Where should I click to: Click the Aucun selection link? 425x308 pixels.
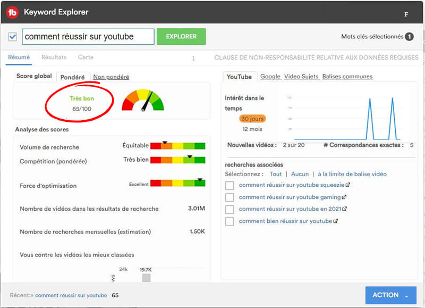[300, 174]
